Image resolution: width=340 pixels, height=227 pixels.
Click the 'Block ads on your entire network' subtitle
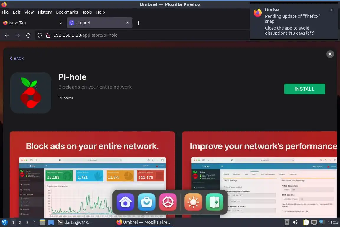[95, 87]
